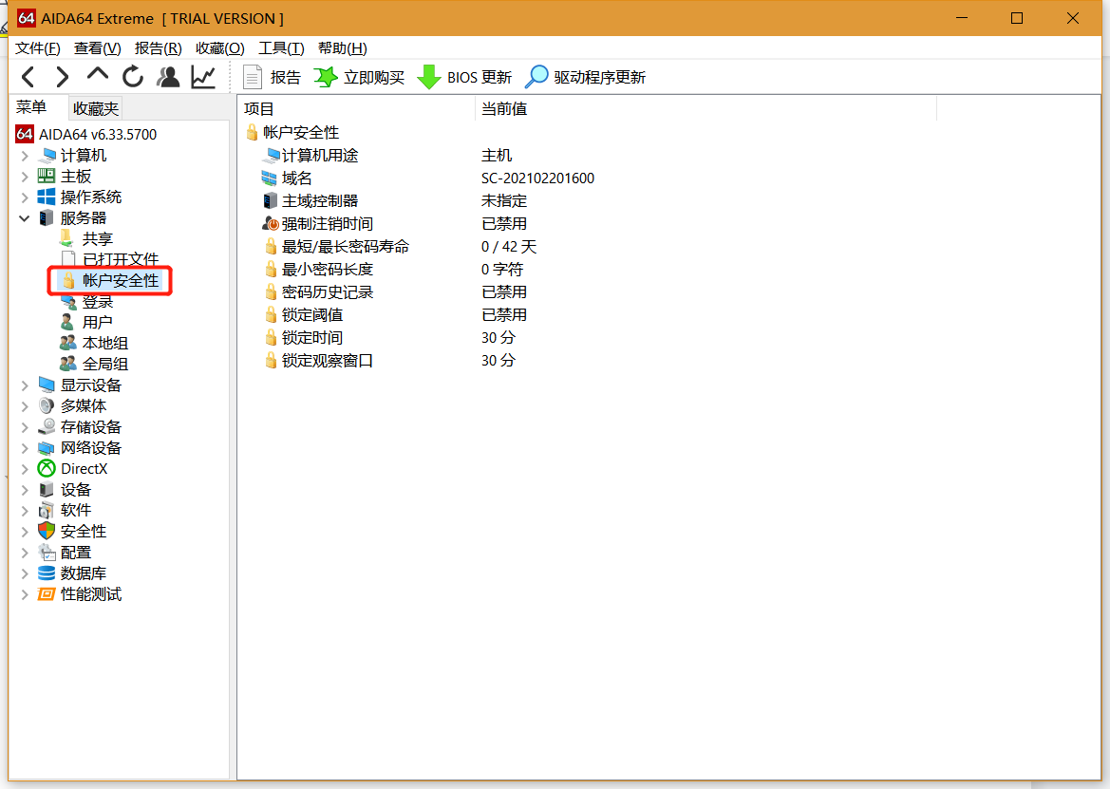Click the forward navigation arrow icon
Viewport: 1110px width, 789px height.
63,77
